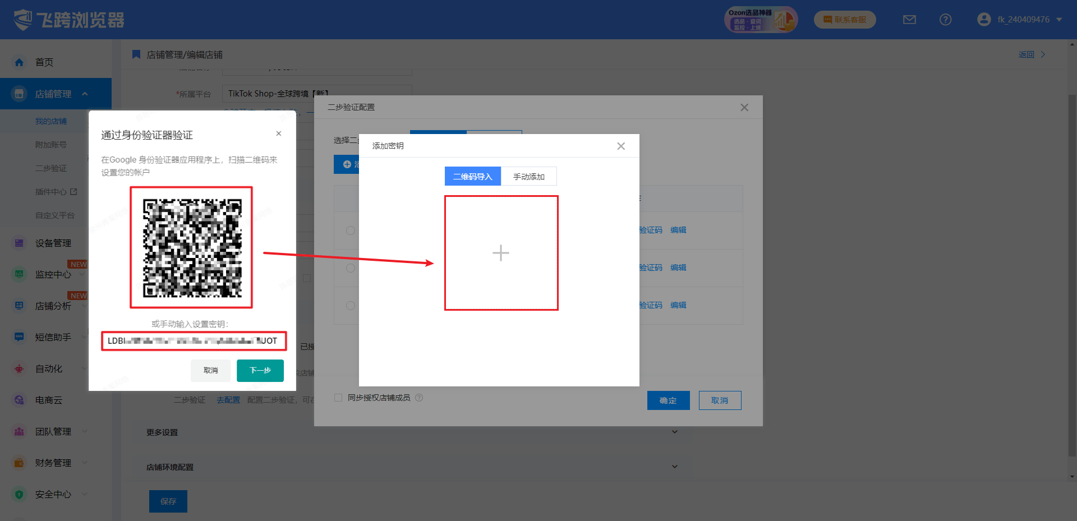1077x521 pixels.
Task: Close the 添加密钥 dialog
Action: [621, 146]
